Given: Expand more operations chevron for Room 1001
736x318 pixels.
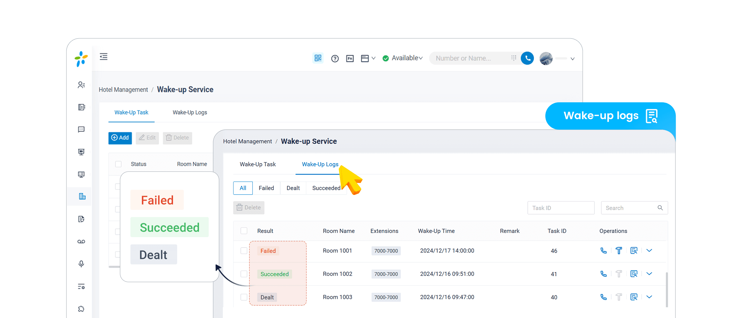Looking at the screenshot, I should pyautogui.click(x=649, y=251).
